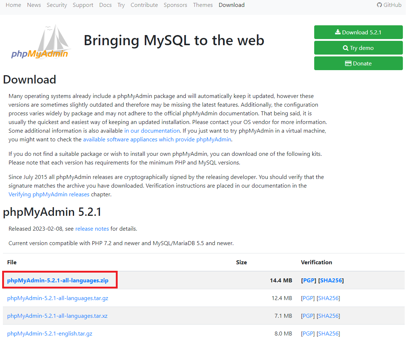Open the release notes link
The height and width of the screenshot is (342, 417).
point(92,228)
